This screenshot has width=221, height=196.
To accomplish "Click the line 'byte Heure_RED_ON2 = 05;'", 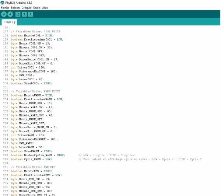I will (31, 187).
